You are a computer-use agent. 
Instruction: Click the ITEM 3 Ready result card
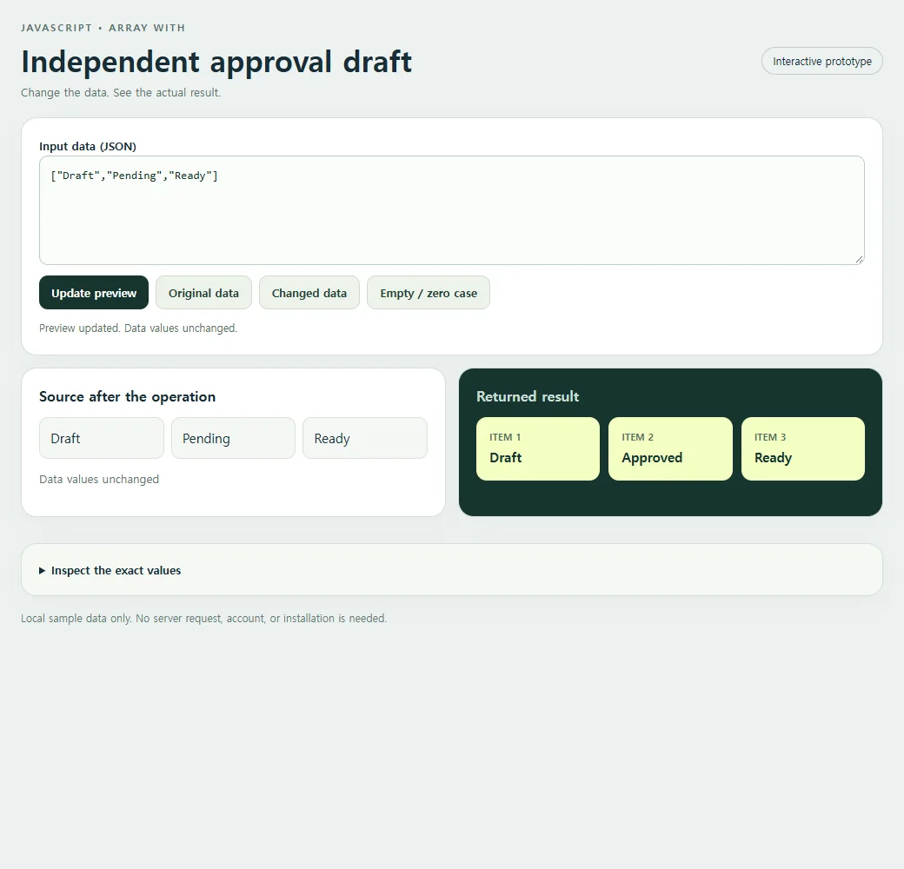coord(803,449)
